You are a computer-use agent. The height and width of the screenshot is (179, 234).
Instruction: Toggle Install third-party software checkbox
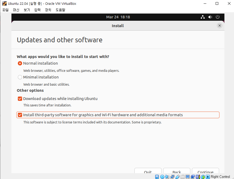pyautogui.click(x=20, y=115)
